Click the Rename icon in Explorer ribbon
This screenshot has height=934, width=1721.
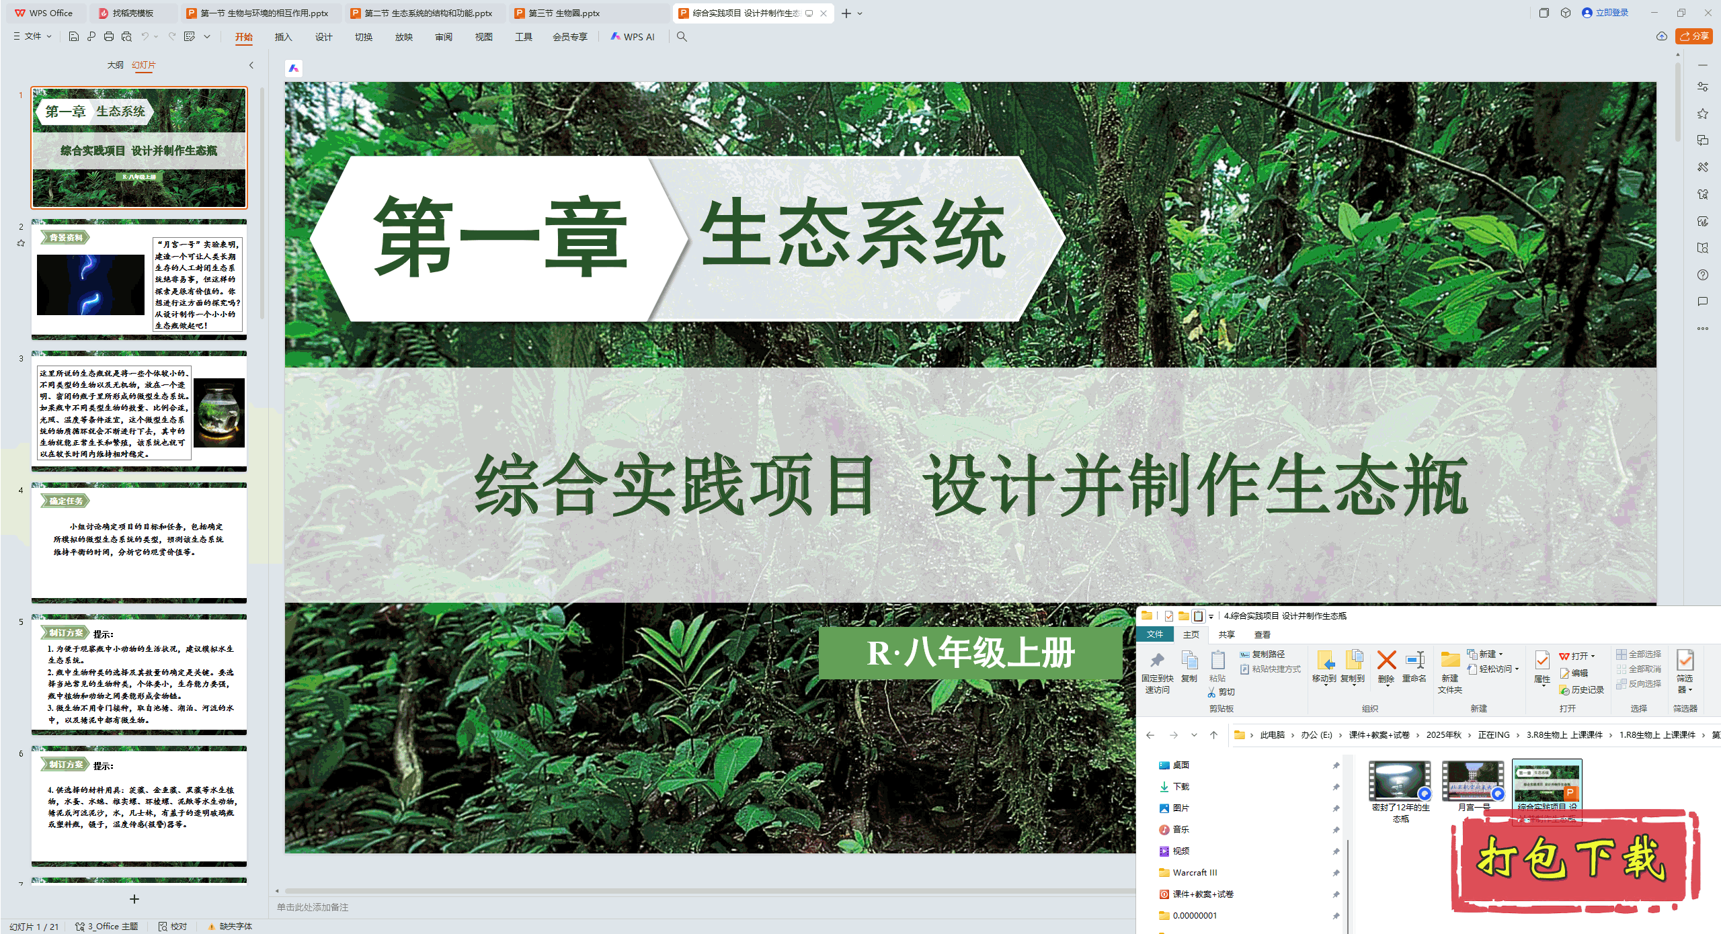(x=1414, y=661)
